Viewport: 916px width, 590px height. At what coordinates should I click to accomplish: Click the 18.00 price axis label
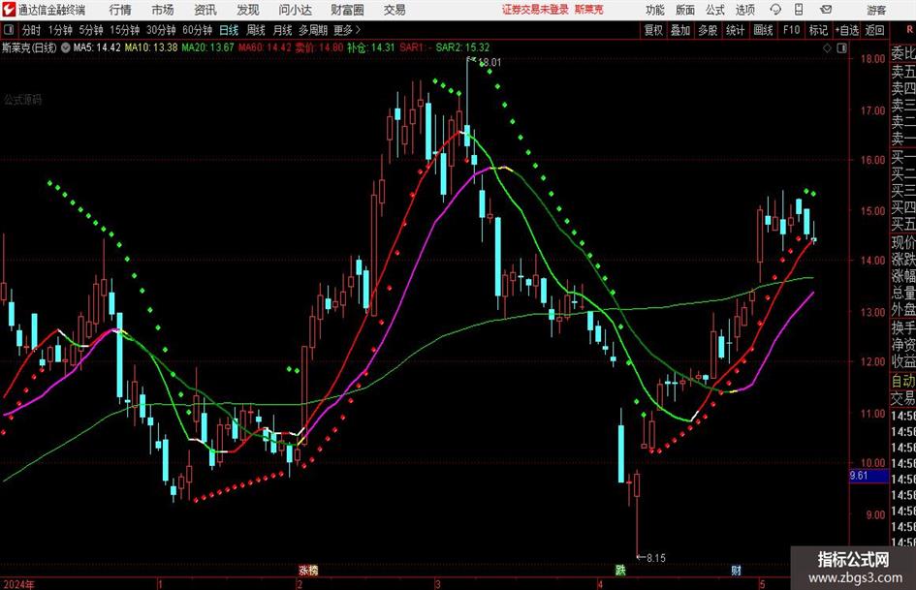(873, 58)
